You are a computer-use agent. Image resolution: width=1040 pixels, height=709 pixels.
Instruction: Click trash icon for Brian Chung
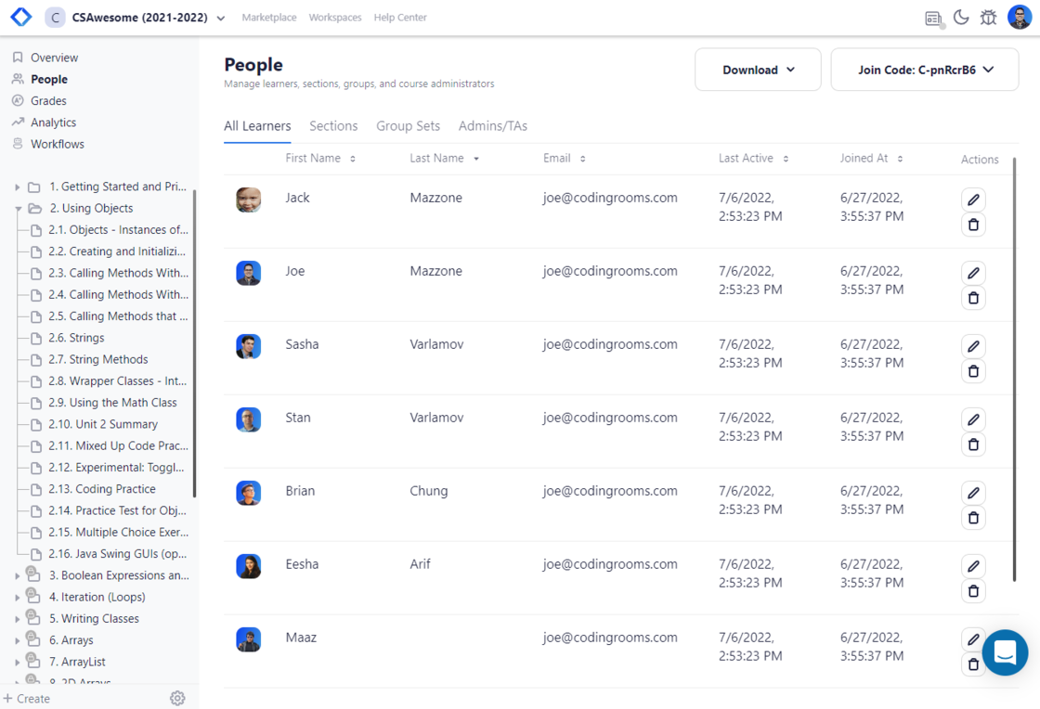click(x=973, y=518)
